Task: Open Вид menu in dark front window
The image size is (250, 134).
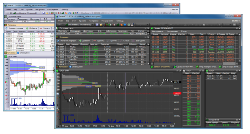Action: 67,21
